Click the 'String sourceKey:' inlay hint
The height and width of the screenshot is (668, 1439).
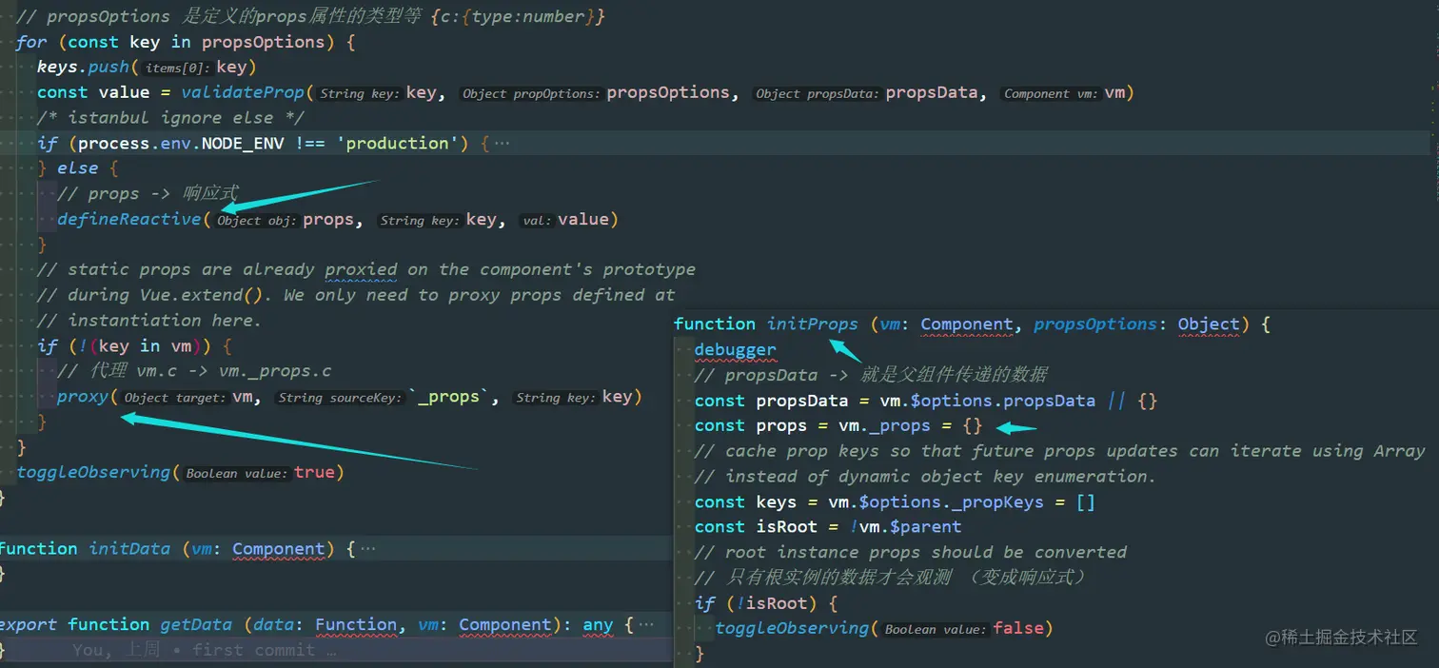(340, 399)
